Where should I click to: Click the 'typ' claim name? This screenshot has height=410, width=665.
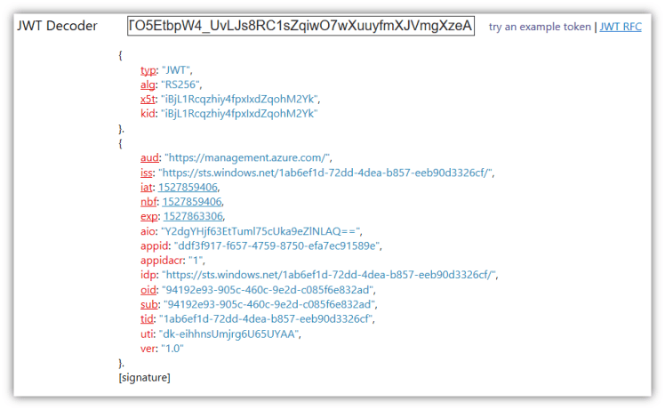point(148,69)
